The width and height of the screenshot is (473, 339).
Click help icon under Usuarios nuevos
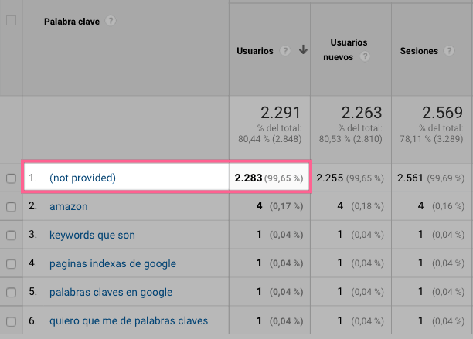(x=364, y=56)
